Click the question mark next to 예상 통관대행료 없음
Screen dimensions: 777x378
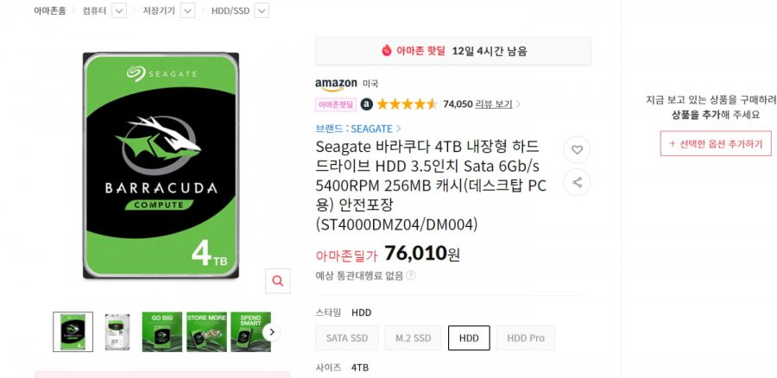[411, 275]
